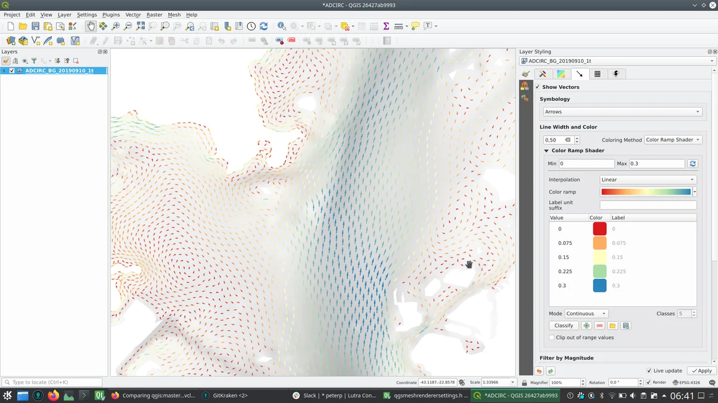Load color map from file folder icon

coord(613,326)
